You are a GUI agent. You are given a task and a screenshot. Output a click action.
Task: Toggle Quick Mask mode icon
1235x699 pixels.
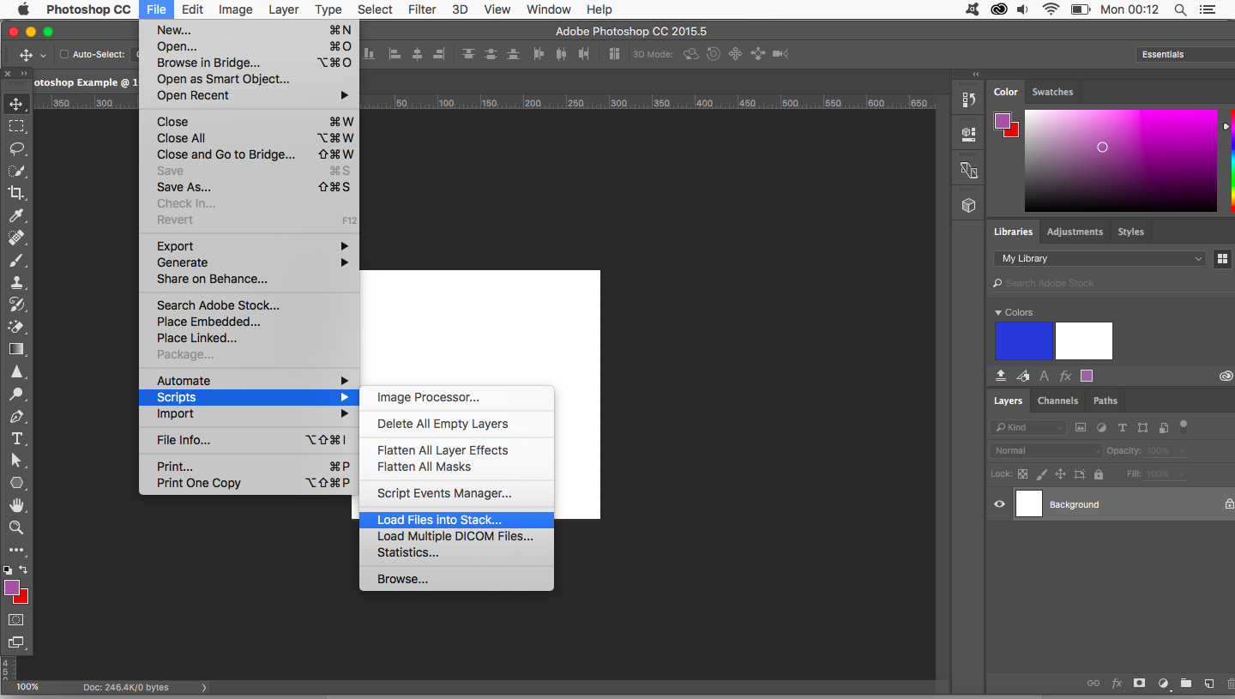(16, 619)
